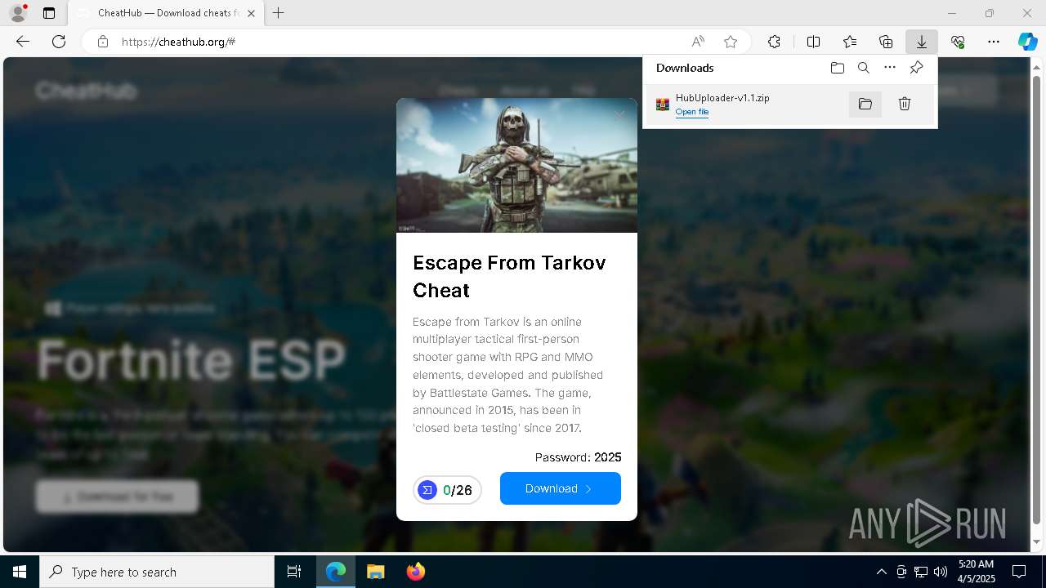Open the Favorites list icon
The height and width of the screenshot is (588, 1046).
850,42
